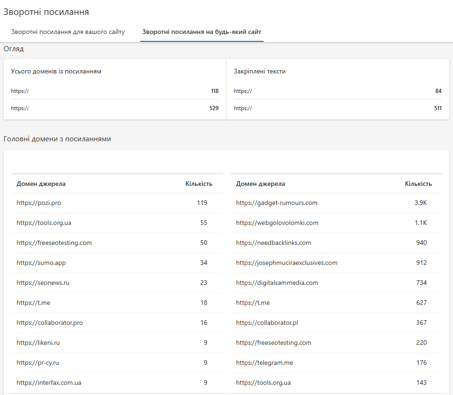
Task: Select needbacklinks.com in the domain table
Action: [273, 243]
